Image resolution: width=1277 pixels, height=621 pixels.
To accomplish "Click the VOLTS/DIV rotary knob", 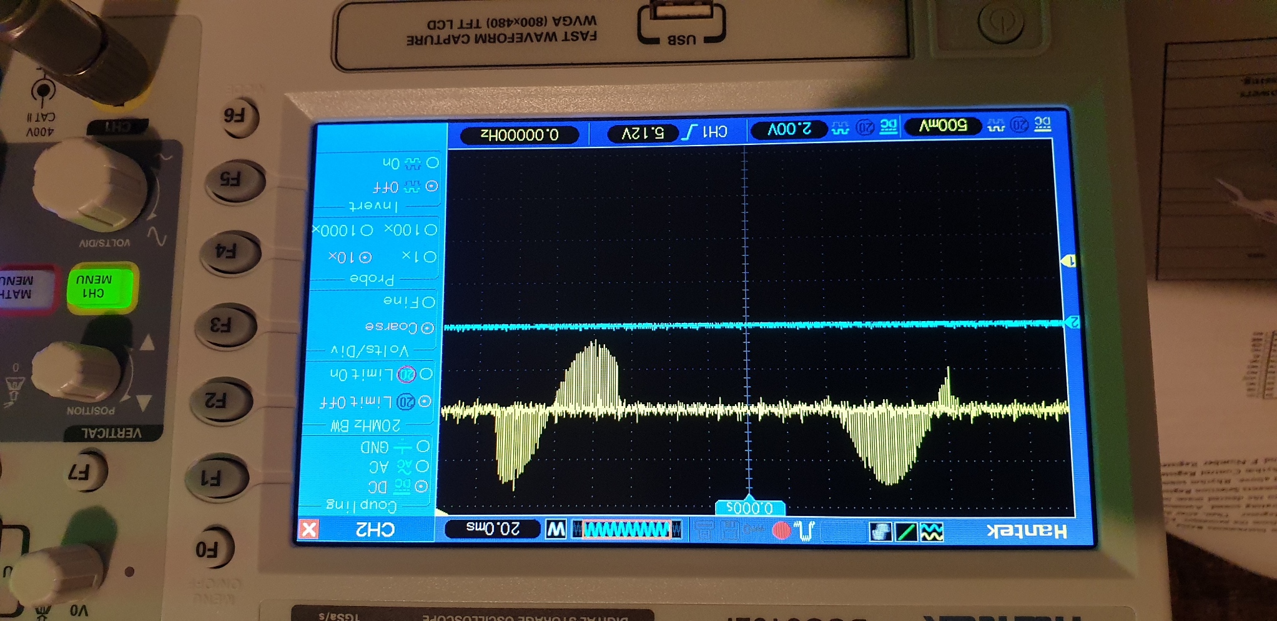I will coord(91,186).
